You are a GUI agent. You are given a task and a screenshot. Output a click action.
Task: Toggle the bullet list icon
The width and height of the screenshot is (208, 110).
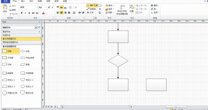pos(70,7)
